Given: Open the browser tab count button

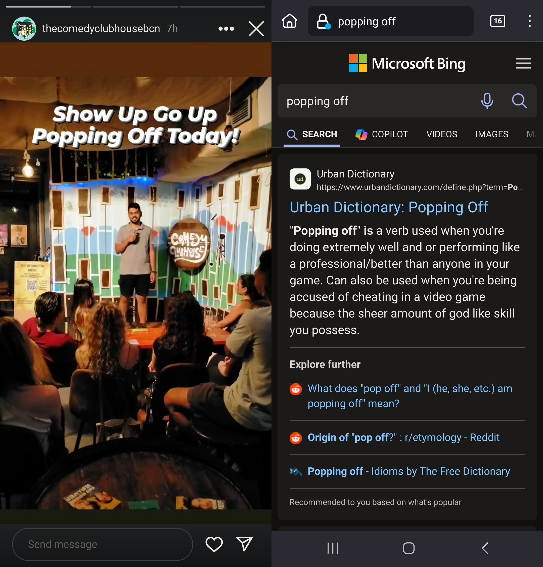Looking at the screenshot, I should pyautogui.click(x=497, y=21).
